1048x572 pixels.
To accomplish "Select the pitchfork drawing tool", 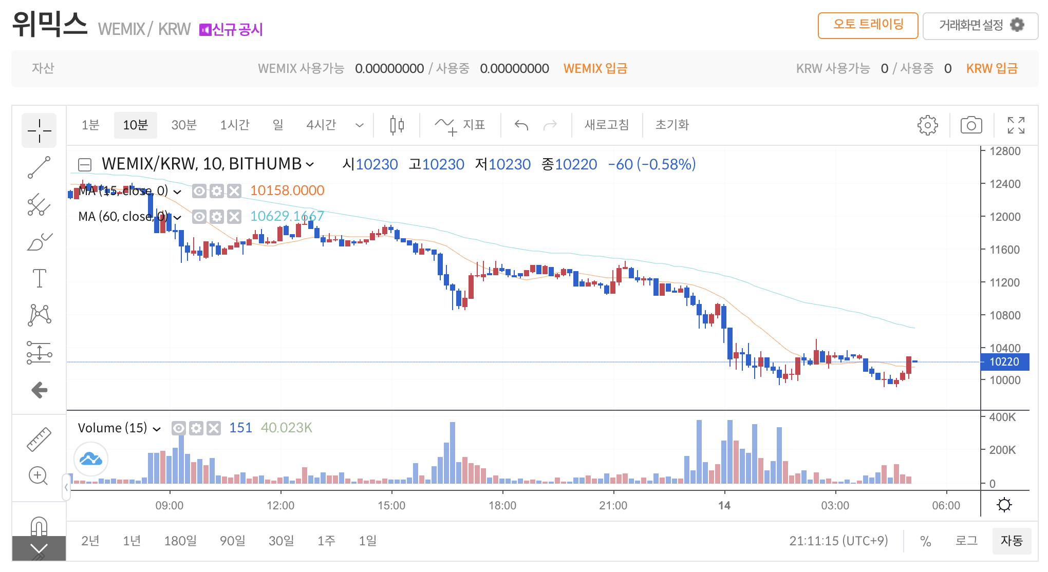I will click(x=39, y=204).
